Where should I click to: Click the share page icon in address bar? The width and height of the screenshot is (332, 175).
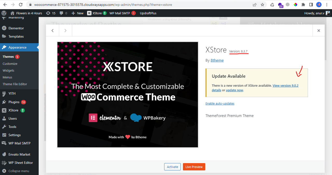[x=255, y=5]
